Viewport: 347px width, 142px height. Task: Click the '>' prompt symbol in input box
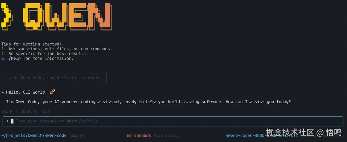(x=7, y=121)
